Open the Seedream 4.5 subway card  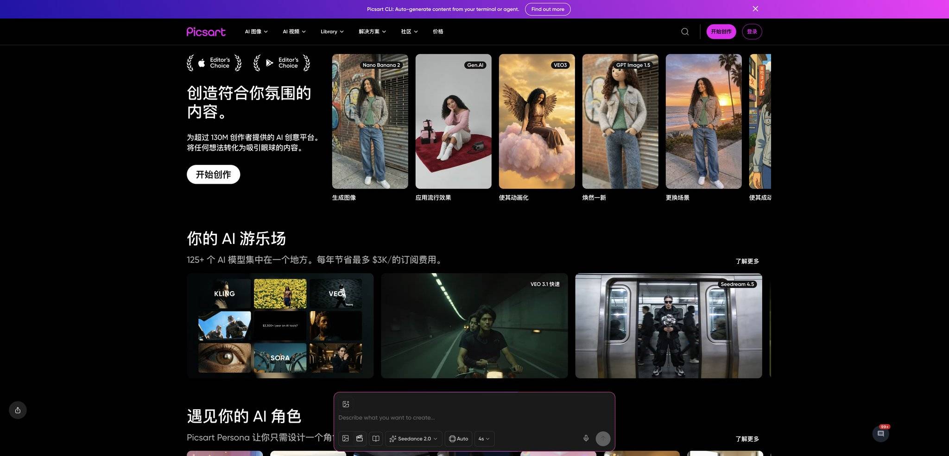click(x=669, y=325)
